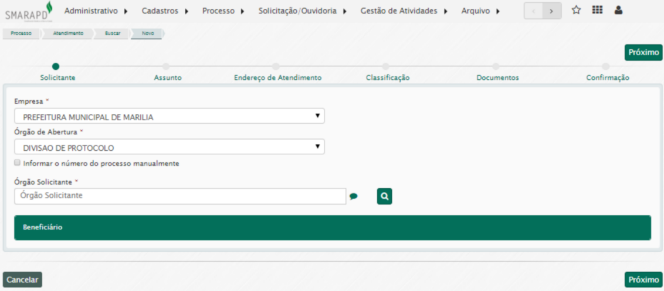Click the green speech bubble icon
Viewport: 664px width, 291px height.
[354, 197]
